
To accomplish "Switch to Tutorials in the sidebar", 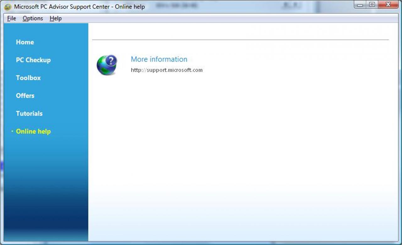I will [x=29, y=114].
